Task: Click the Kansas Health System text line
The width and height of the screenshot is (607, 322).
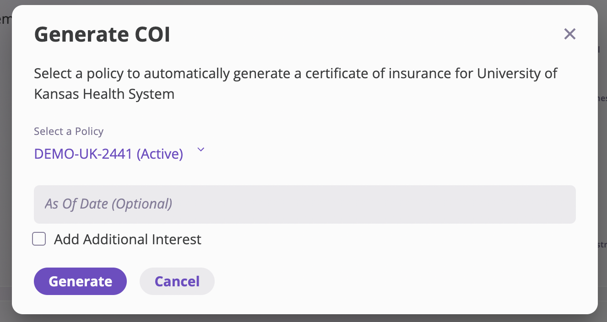Action: coord(104,94)
